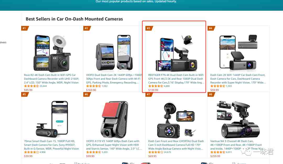
Task: Open the VIOFO Dual Dash Cam product image
Action: (114, 53)
